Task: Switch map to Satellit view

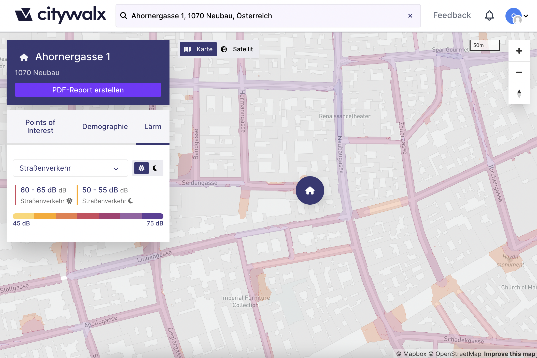Action: point(237,49)
